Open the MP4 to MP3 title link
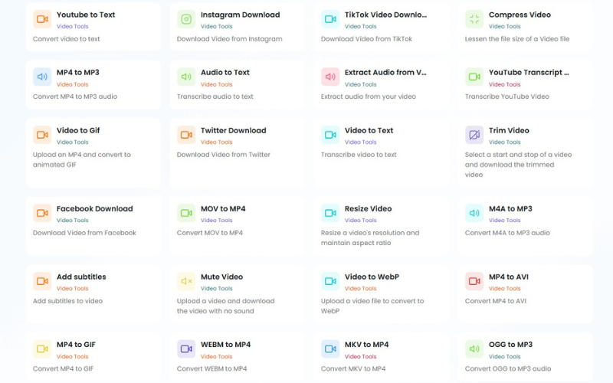 tap(78, 72)
